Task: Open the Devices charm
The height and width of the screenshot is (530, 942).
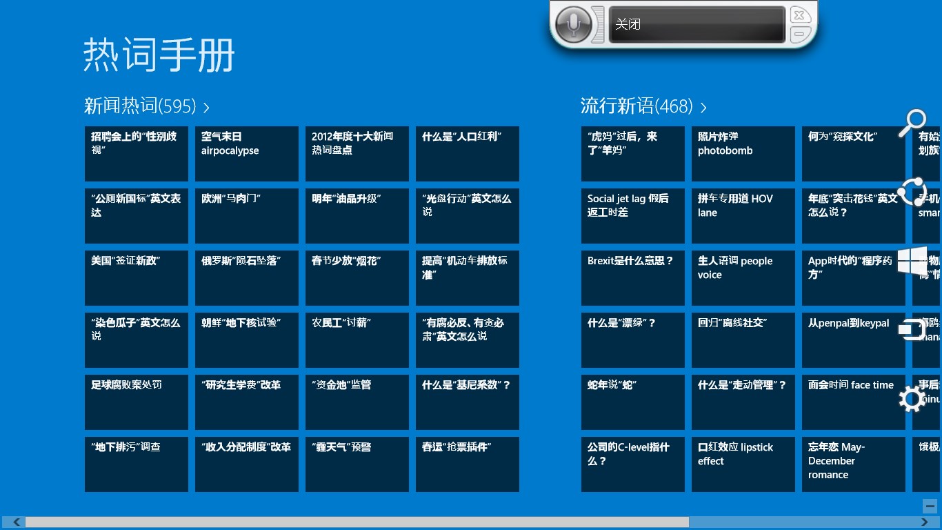Action: (x=912, y=329)
